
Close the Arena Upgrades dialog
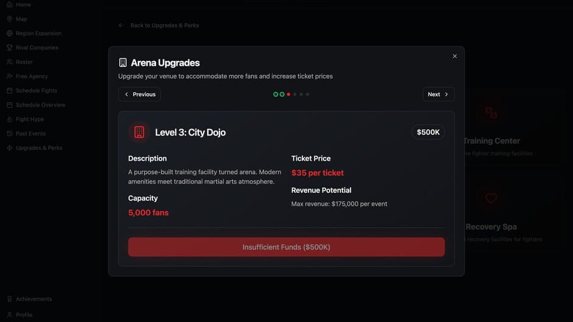coord(455,56)
